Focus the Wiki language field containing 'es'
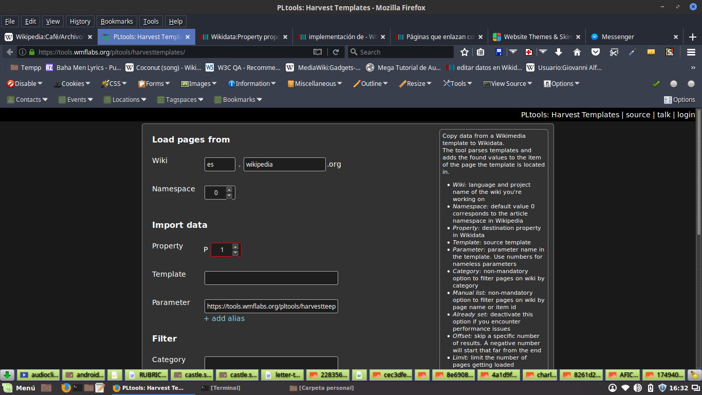Screen dimensions: 702x395 (220, 164)
